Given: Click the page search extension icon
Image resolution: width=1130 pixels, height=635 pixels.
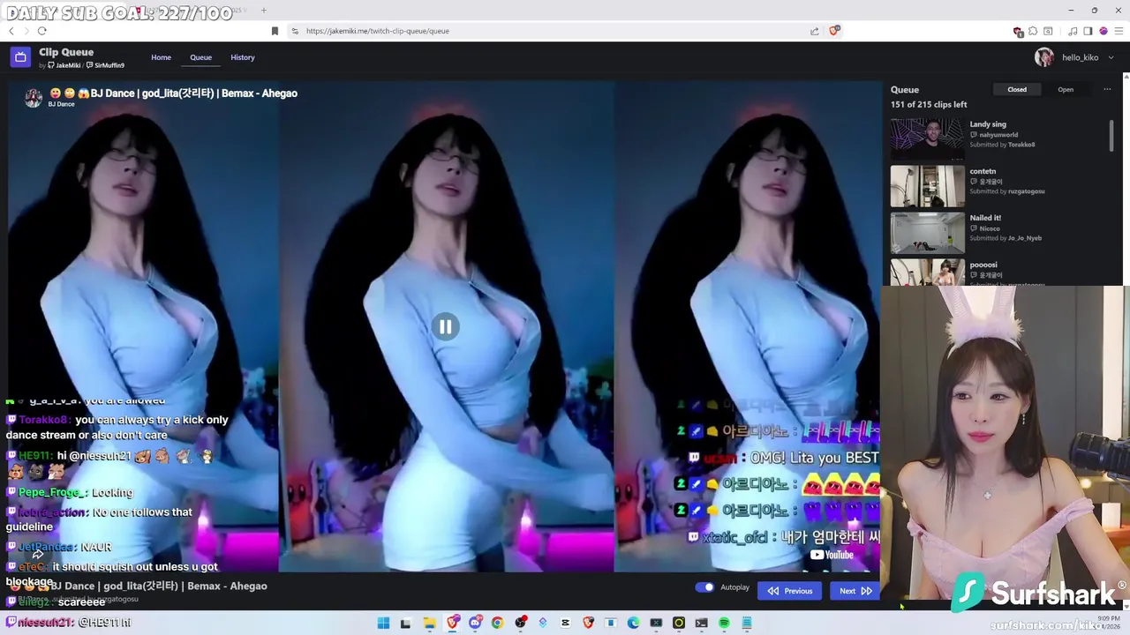Looking at the screenshot, I should (1048, 31).
